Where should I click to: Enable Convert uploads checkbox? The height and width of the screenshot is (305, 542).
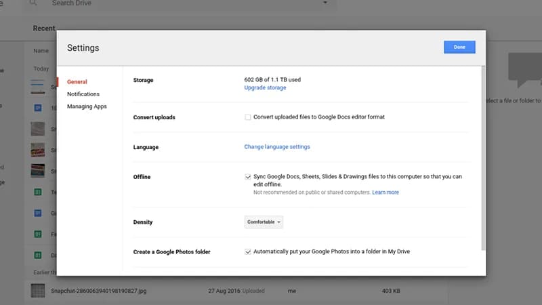coord(248,117)
